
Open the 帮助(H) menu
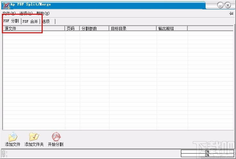pyautogui.click(x=43, y=13)
